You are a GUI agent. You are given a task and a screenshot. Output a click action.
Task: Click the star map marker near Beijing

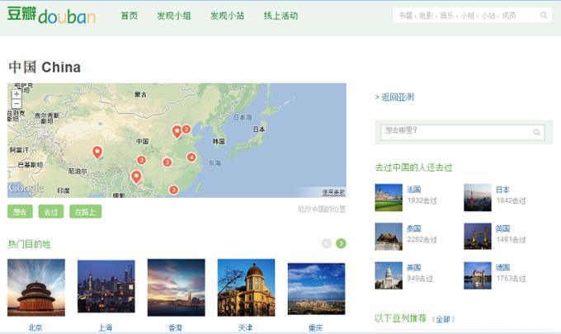(x=176, y=132)
